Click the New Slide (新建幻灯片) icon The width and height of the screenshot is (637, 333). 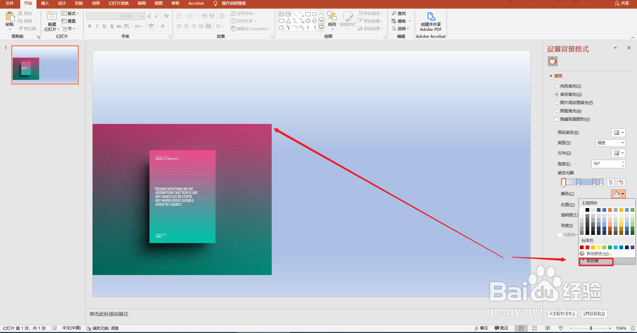click(52, 16)
